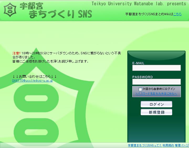189x148 pixels.
Task: Open the forgot password link パスワードを忘れた方はこちらへ
Action: point(156,94)
